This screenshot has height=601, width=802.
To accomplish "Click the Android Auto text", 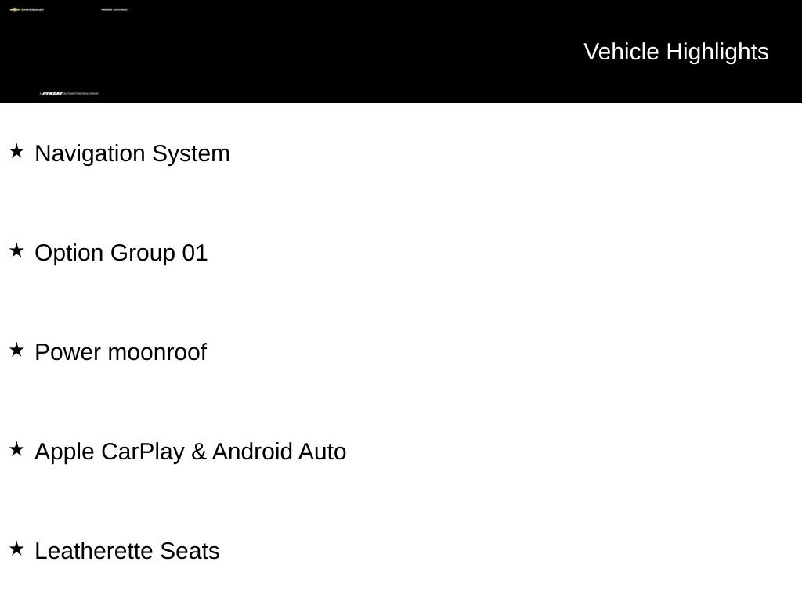I will tap(280, 452).
